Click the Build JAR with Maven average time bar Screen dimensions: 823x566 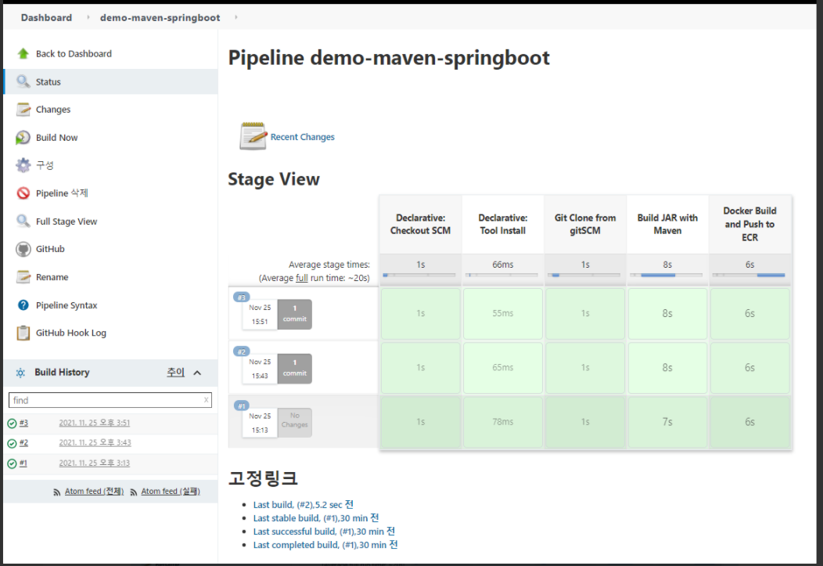pos(667,275)
